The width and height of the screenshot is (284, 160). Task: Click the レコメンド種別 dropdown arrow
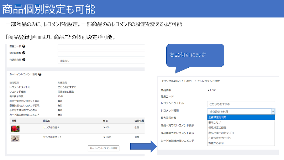[x=273, y=112]
